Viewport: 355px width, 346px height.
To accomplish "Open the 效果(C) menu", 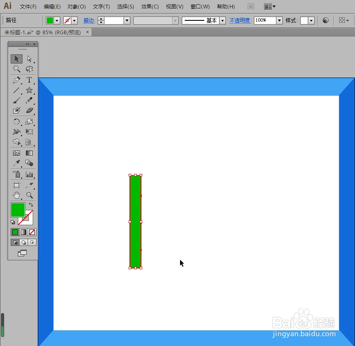I will [x=150, y=7].
